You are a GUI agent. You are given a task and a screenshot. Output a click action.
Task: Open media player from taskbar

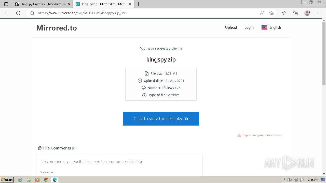click(37, 180)
